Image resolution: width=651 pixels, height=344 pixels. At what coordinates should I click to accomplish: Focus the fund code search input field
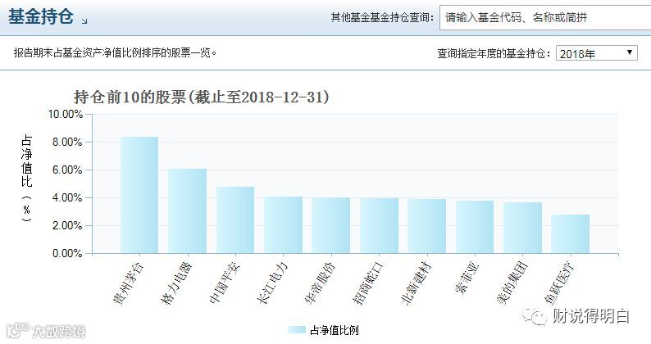(x=545, y=17)
